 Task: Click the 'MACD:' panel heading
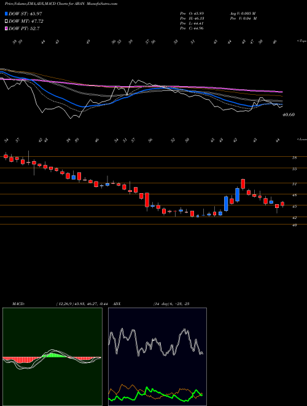(x=18, y=304)
